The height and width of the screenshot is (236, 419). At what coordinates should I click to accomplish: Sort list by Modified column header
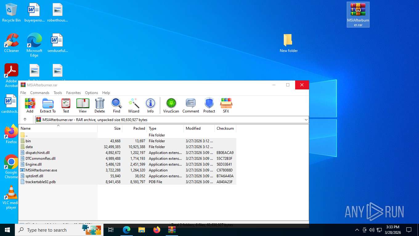click(199, 128)
